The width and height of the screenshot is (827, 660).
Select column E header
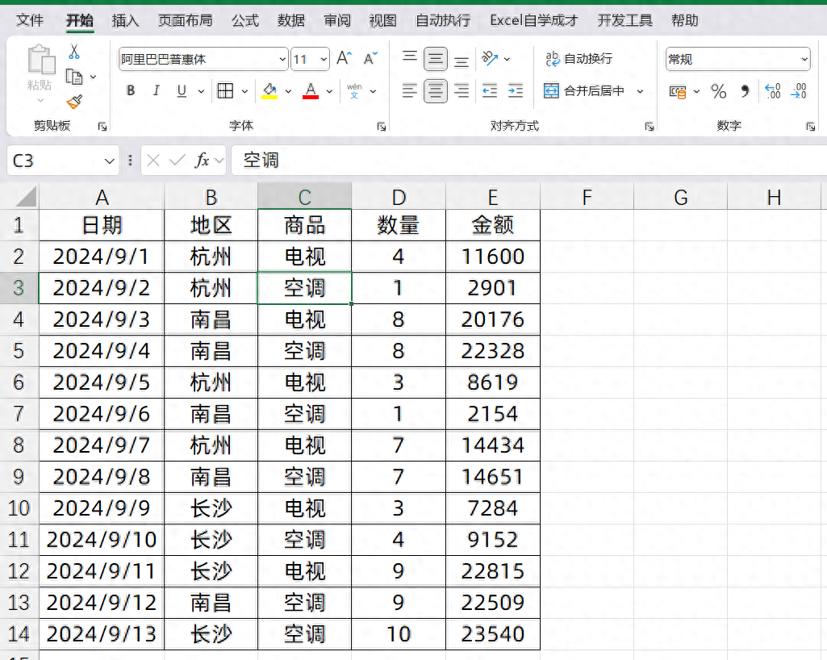pyautogui.click(x=493, y=197)
